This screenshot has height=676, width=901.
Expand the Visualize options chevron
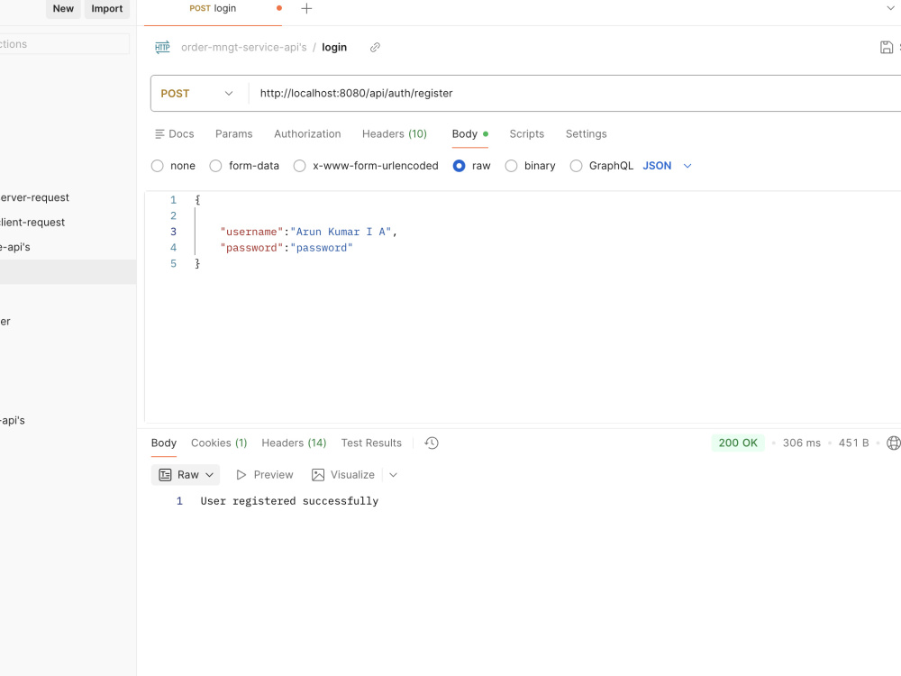pos(393,475)
